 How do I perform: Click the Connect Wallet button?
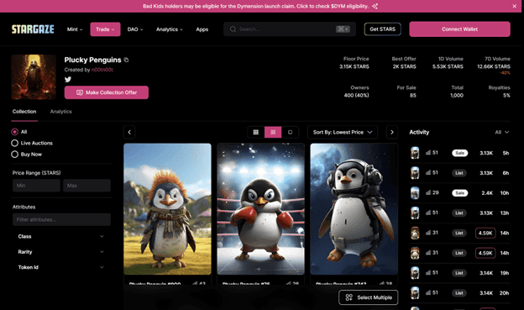point(459,29)
